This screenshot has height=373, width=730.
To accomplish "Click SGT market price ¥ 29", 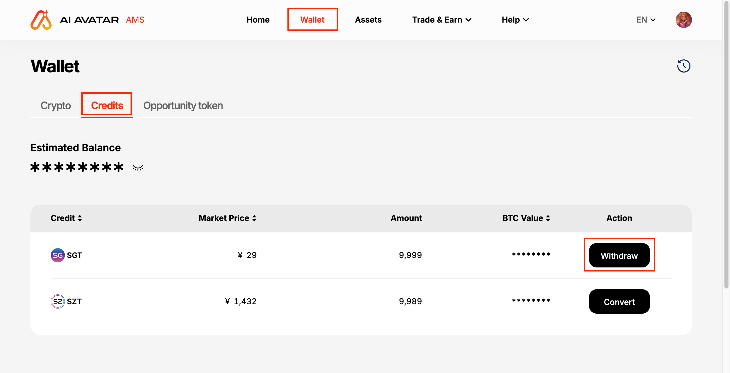I will pos(247,255).
